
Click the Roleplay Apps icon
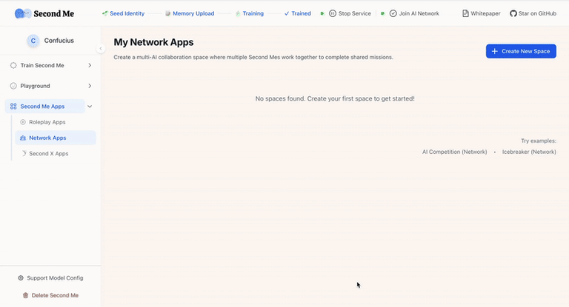[x=23, y=122]
